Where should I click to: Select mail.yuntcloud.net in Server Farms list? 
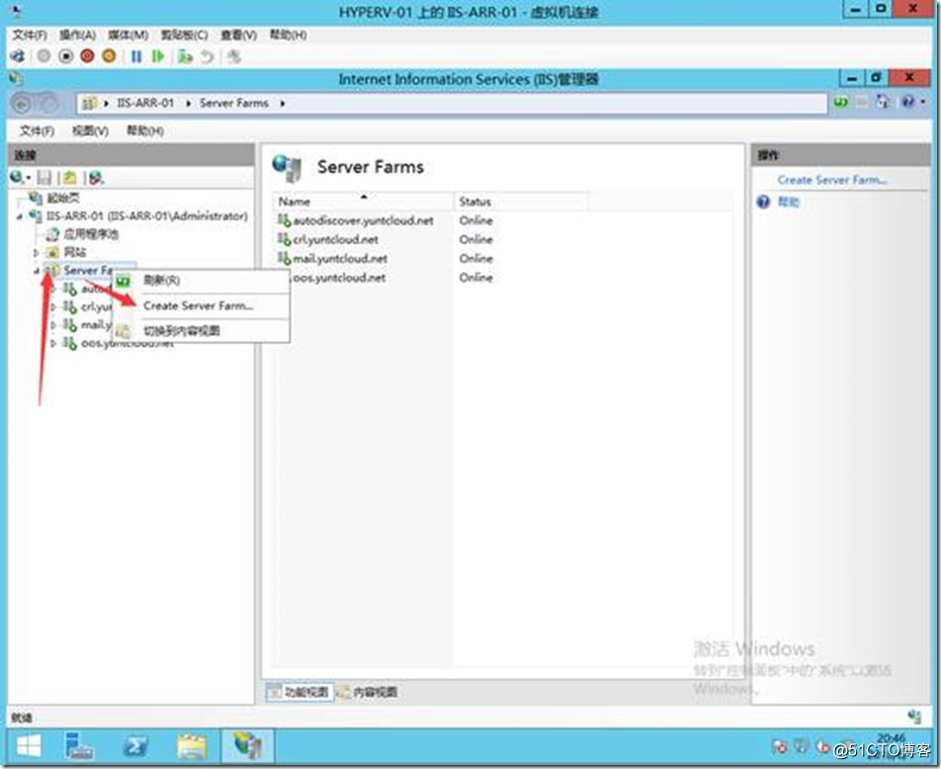pos(340,258)
